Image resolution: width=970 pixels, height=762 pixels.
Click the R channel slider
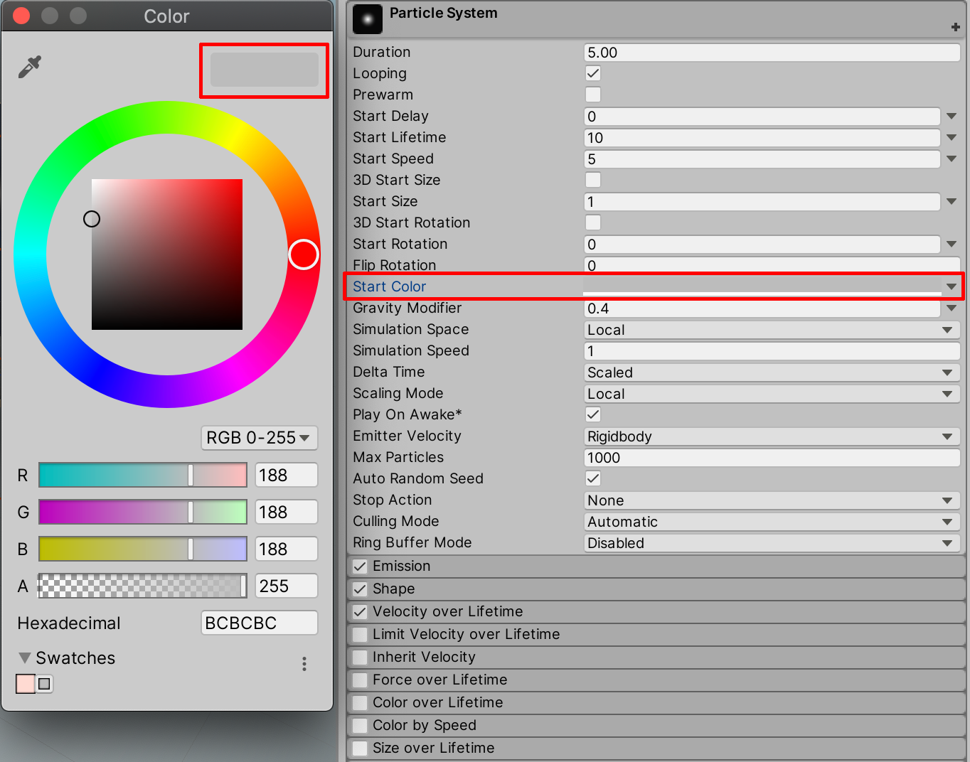click(x=142, y=475)
